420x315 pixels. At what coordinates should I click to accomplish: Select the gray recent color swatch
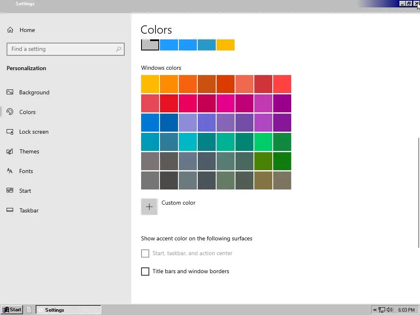point(150,45)
